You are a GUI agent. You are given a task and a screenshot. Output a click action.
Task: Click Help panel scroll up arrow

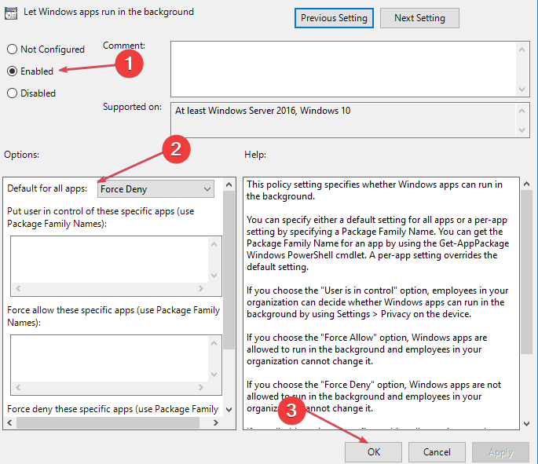tap(527, 185)
